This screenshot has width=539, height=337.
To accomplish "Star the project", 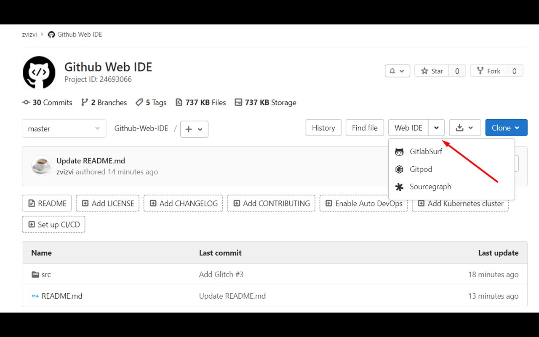I will click(432, 71).
